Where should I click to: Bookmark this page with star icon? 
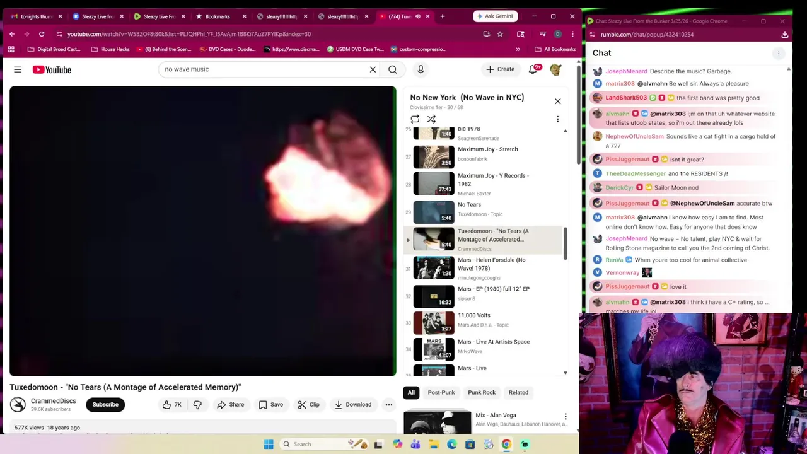coord(500,34)
